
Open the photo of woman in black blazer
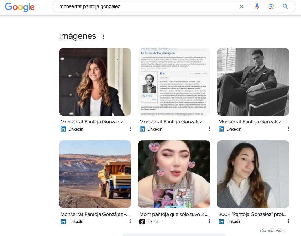pos(95,82)
